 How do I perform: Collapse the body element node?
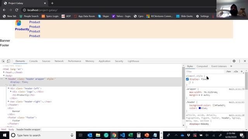click(4, 76)
